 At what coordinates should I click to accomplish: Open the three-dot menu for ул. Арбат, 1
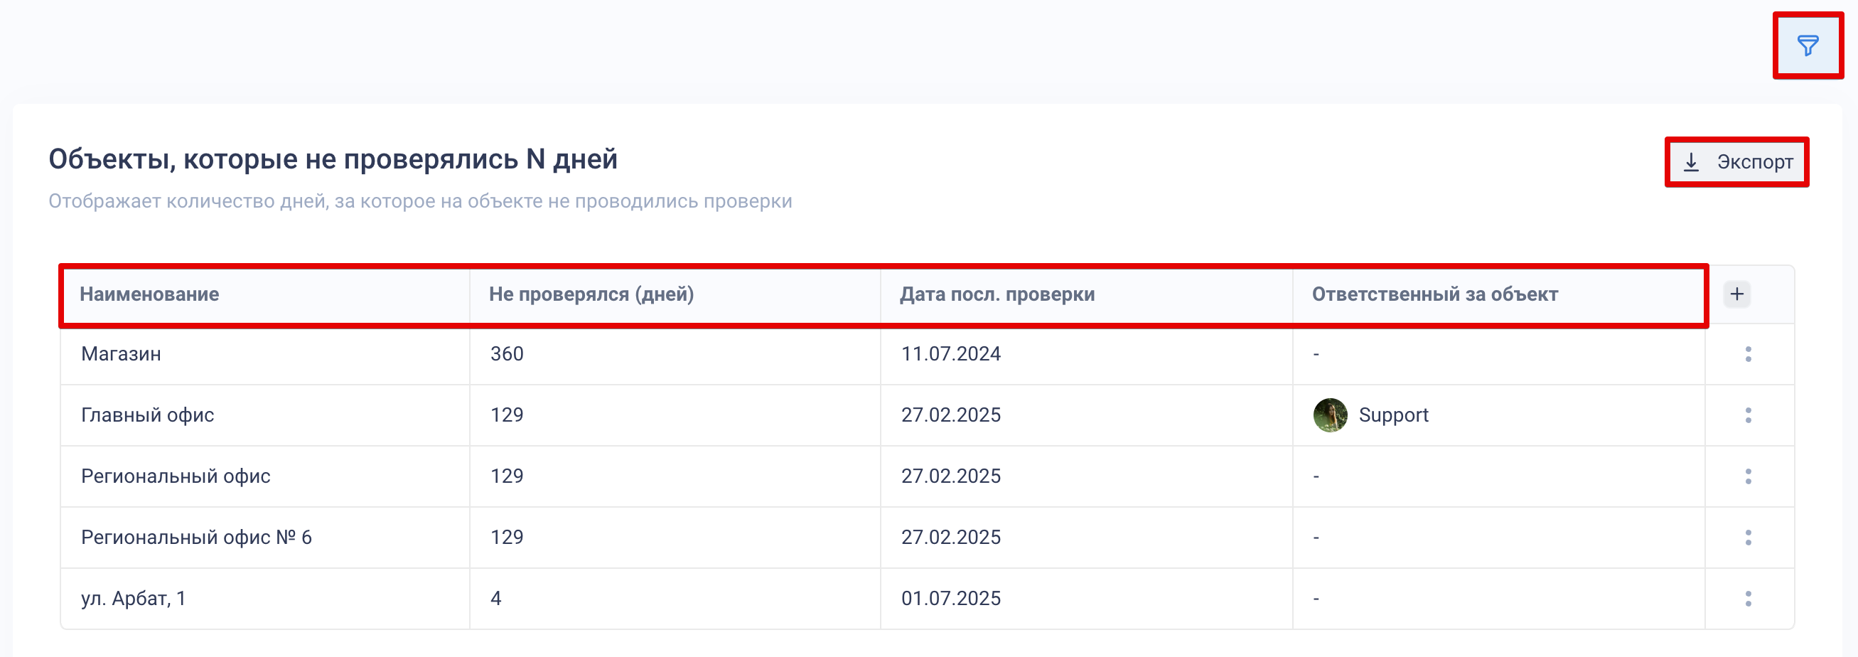1748,599
